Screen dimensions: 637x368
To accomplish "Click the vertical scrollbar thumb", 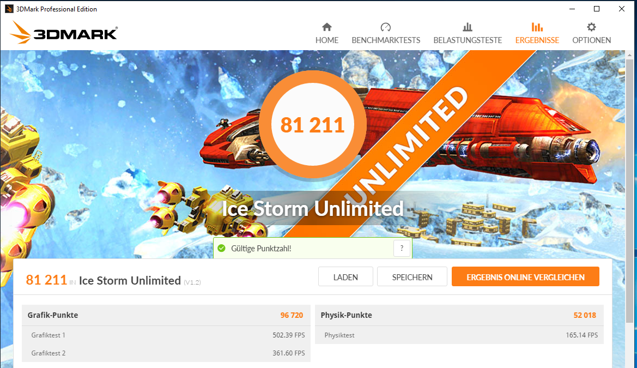I will click(x=630, y=191).
